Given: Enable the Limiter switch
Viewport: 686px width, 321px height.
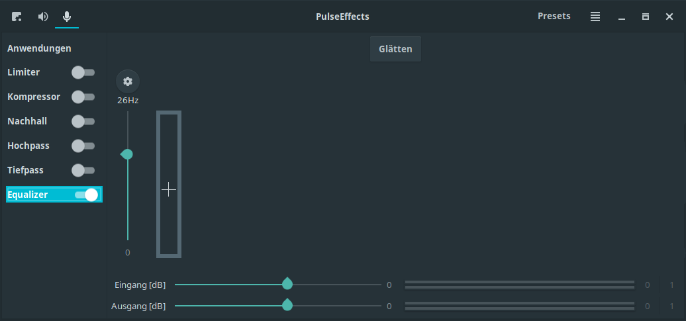Looking at the screenshot, I should [83, 73].
